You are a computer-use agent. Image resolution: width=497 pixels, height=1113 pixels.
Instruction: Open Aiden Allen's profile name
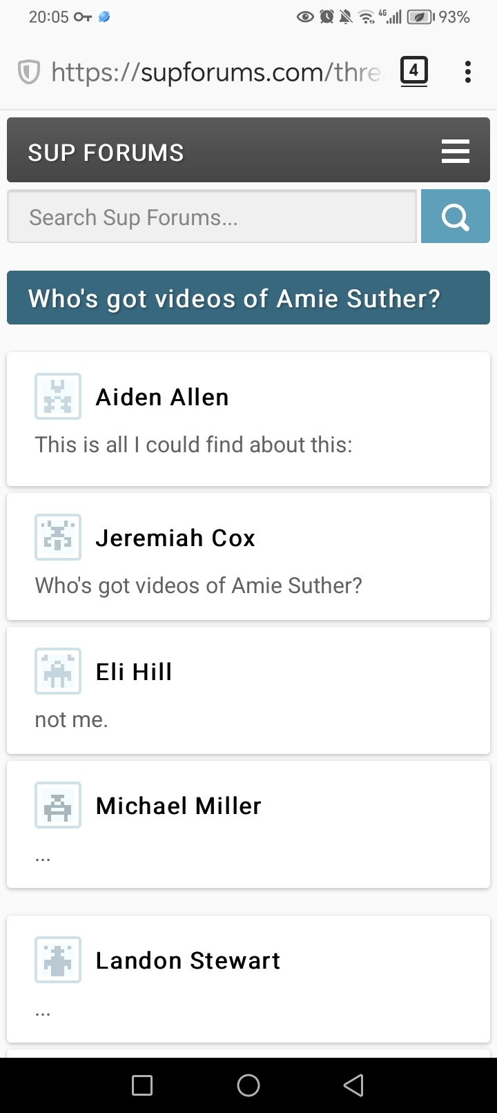[162, 397]
